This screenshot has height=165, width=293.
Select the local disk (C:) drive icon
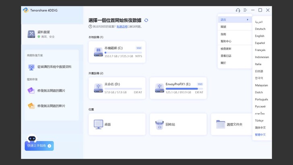coord(98,52)
